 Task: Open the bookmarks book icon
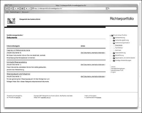click(7, 12)
